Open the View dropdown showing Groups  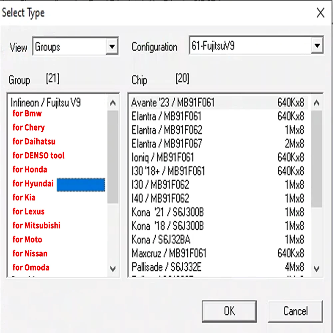[x=75, y=46]
